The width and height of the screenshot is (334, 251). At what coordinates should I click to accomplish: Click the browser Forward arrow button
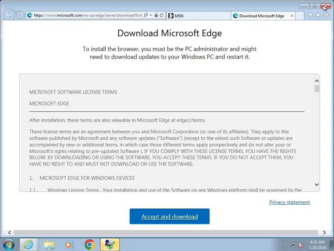(x=21, y=15)
